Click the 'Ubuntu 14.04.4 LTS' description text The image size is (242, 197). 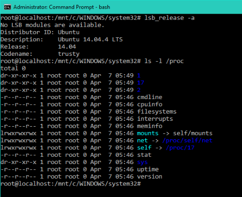click(91, 39)
